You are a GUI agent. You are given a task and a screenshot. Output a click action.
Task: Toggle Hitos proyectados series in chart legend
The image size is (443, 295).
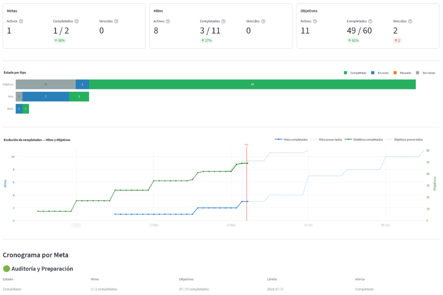[326, 140]
